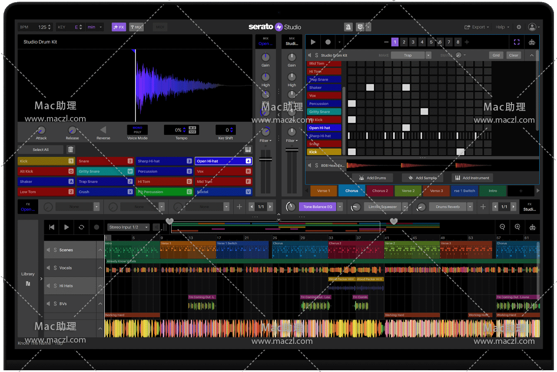
Task: Zoom in on the timeline
Action: [517, 227]
